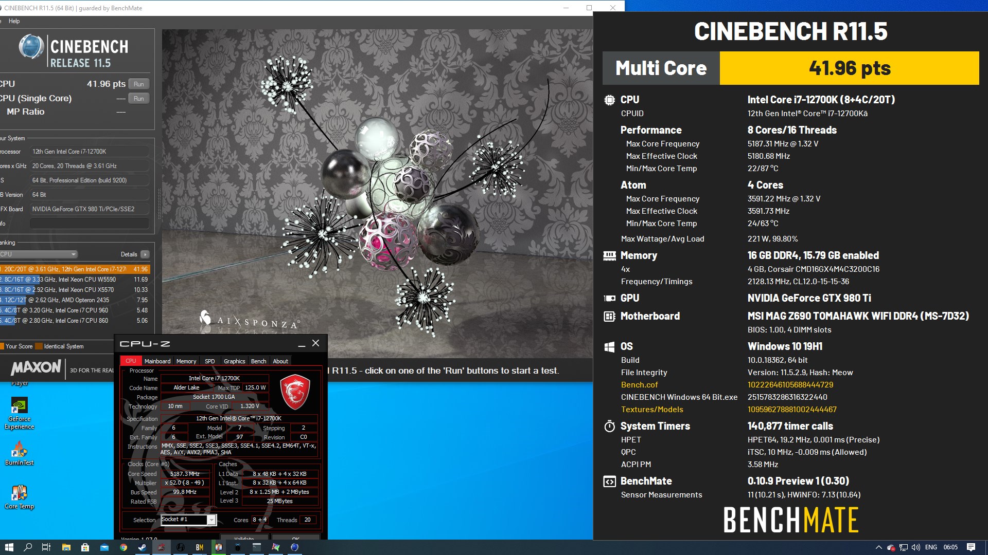This screenshot has width=988, height=555.
Task: Open BurnInTest desktop icon
Action: (20, 454)
